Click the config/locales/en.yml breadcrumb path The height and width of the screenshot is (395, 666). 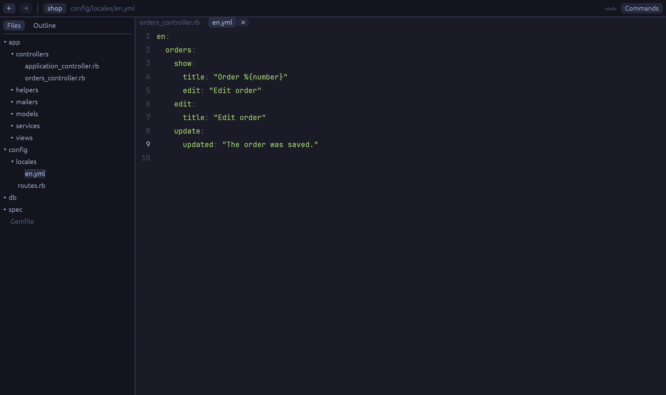[x=103, y=8]
